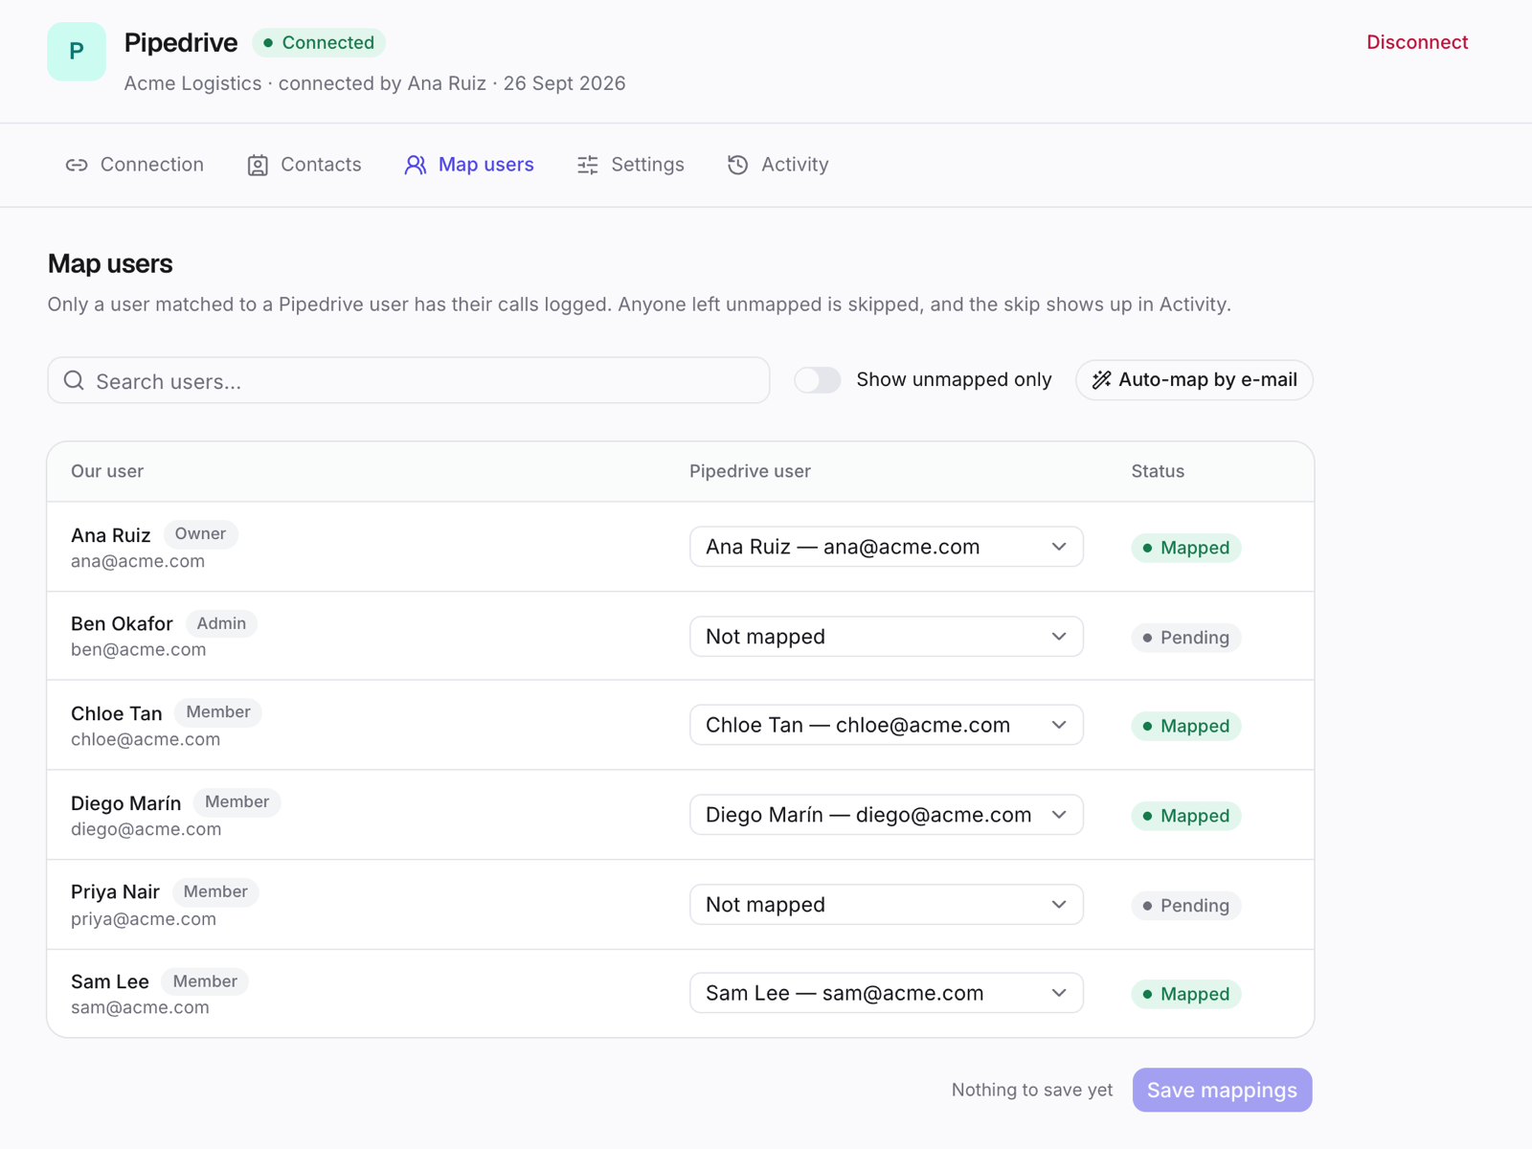This screenshot has height=1149, width=1532.
Task: Click Nothing to save yet text
Action: [x=1032, y=1091]
